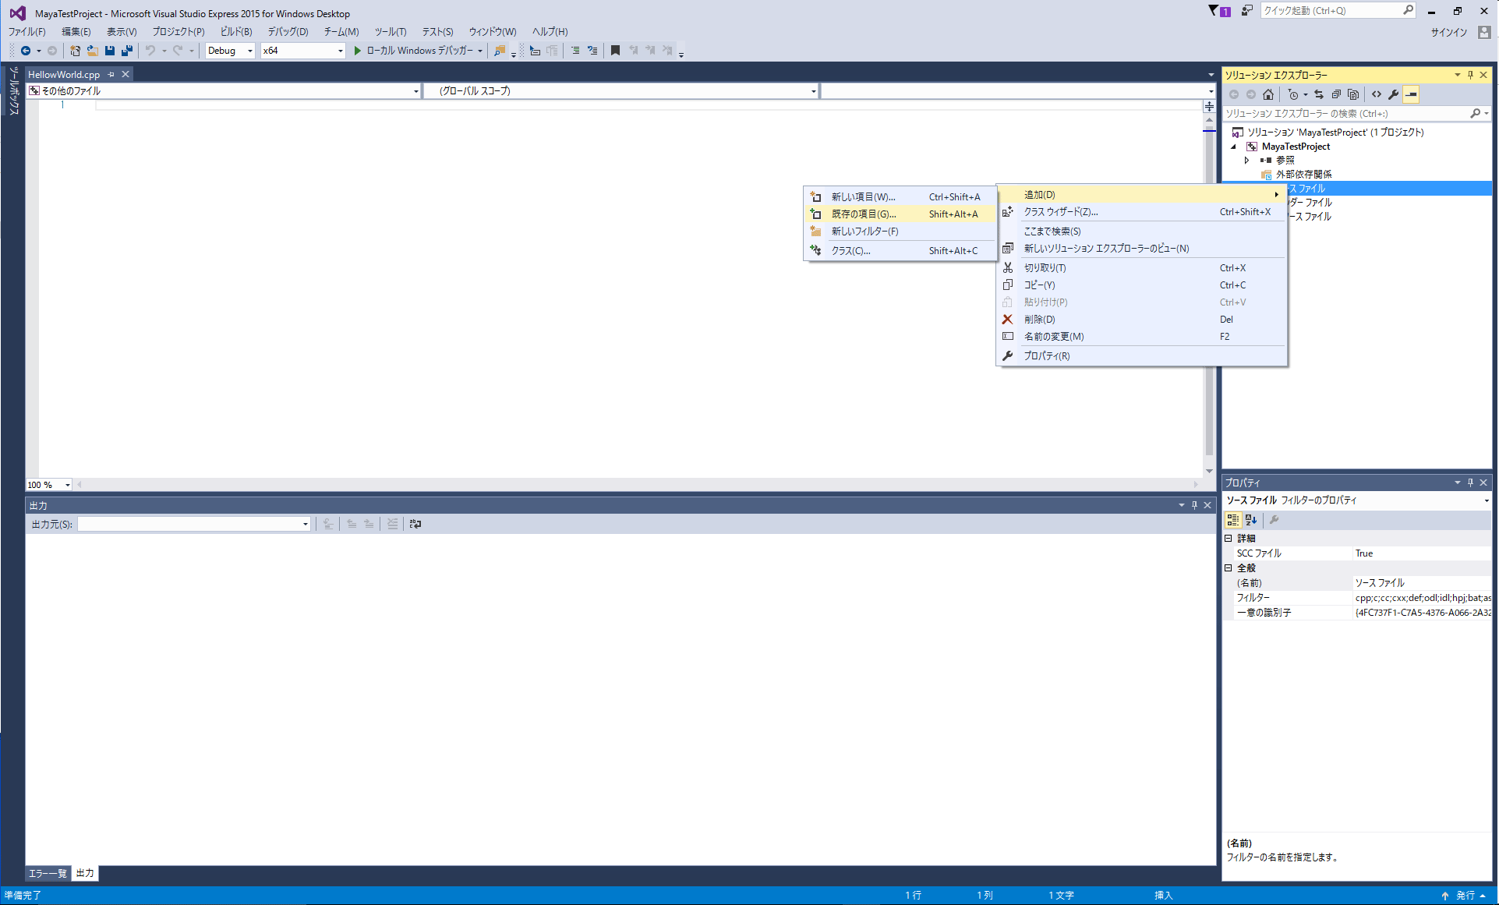Click Collapse All in Solution Explorer
Viewport: 1499px width, 905px height.
pyautogui.click(x=1336, y=94)
